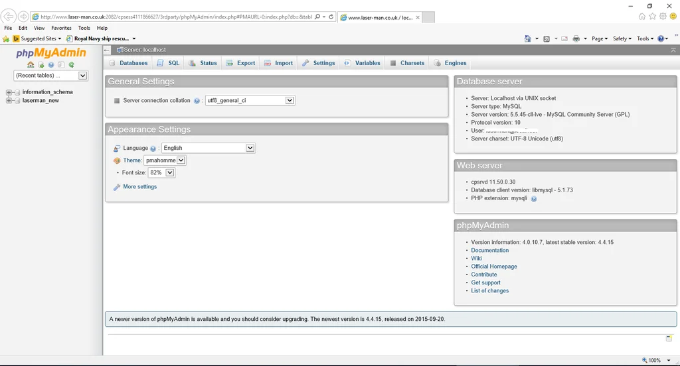Click help icon next to collation label
This screenshot has width=680, height=366.
click(197, 101)
